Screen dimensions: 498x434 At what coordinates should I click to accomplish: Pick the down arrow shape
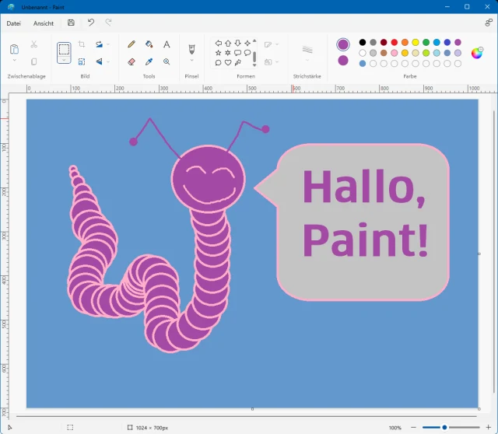point(237,44)
